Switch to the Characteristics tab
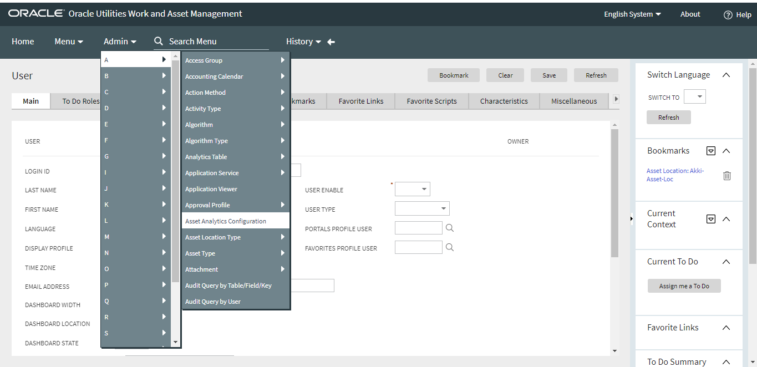The height and width of the screenshot is (367, 757). [x=504, y=101]
